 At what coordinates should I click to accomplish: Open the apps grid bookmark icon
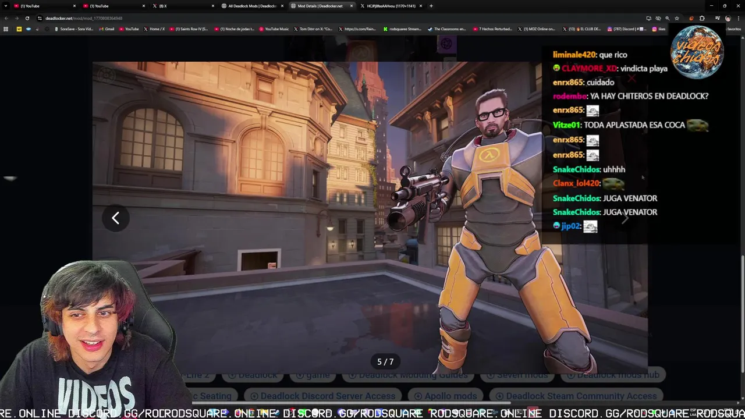[6, 29]
